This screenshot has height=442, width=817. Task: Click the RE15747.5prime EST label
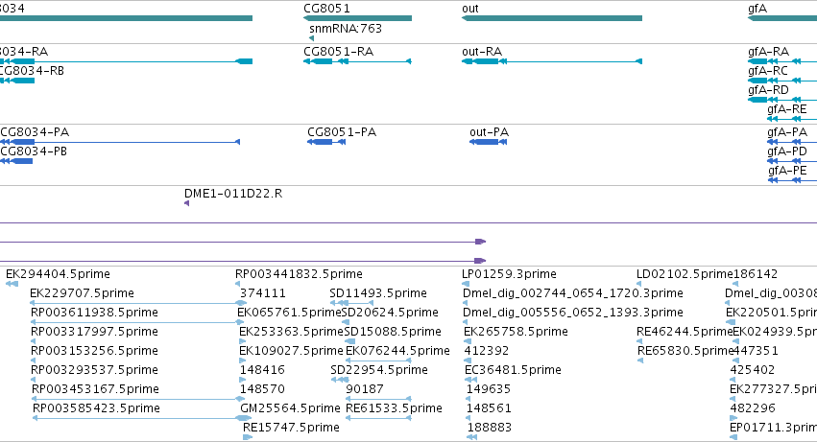tap(291, 428)
